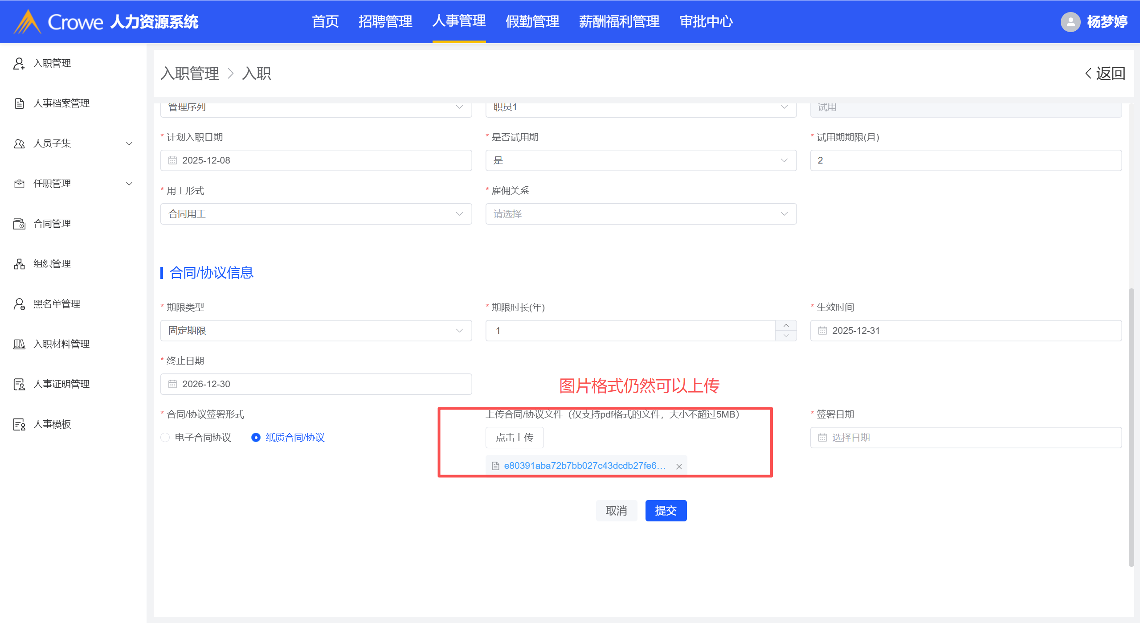Select the 纸质合同/协议 radio option
Screen dimensions: 1140x623
pyautogui.click(x=256, y=438)
